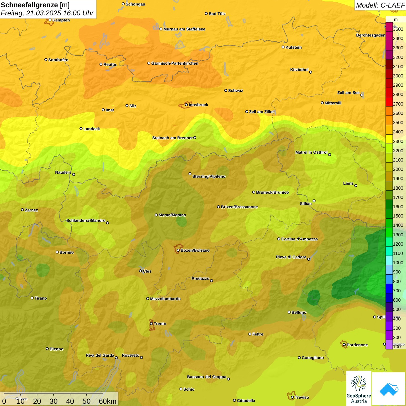Click the Schlanders/Silandro label
The height and width of the screenshot is (406, 406).
coord(86,220)
